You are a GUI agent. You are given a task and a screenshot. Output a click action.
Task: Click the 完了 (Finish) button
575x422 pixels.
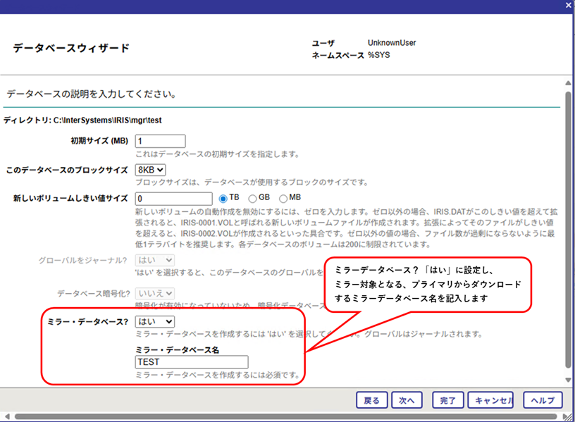(x=447, y=400)
